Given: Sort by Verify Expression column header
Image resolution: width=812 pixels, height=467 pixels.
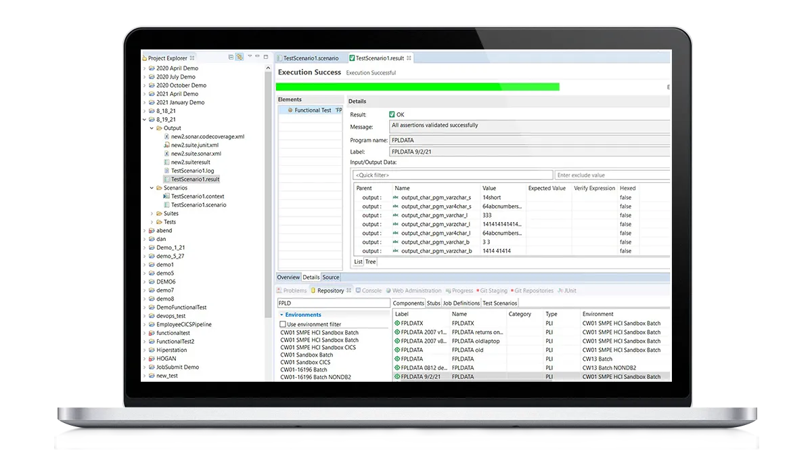Looking at the screenshot, I should (x=595, y=188).
